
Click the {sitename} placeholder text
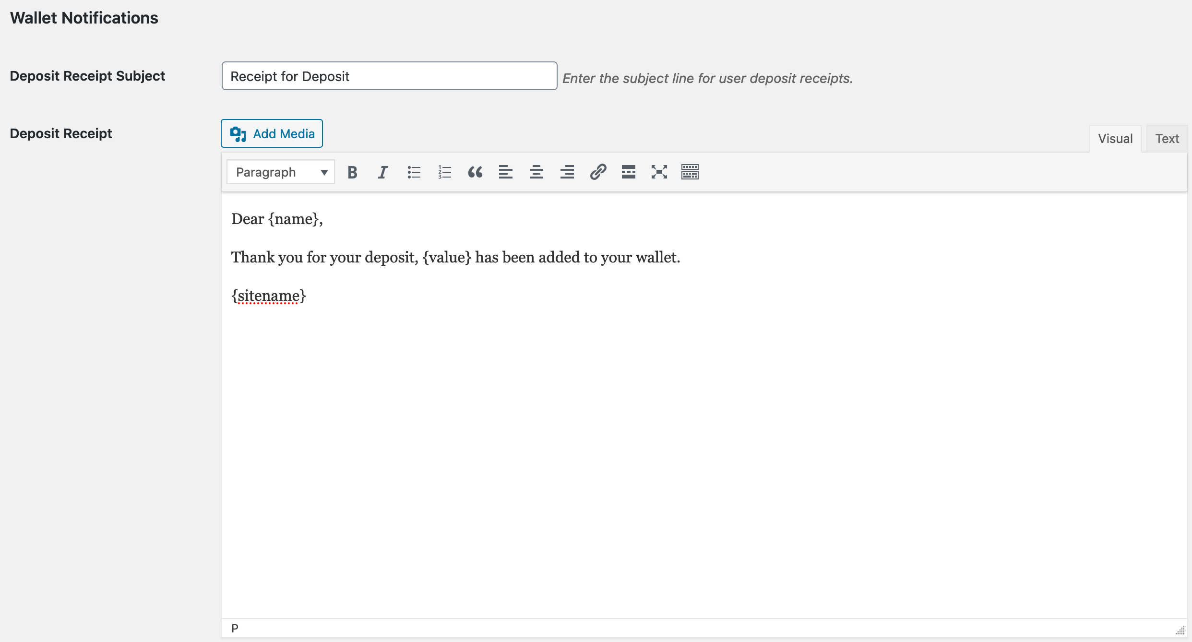(x=269, y=296)
